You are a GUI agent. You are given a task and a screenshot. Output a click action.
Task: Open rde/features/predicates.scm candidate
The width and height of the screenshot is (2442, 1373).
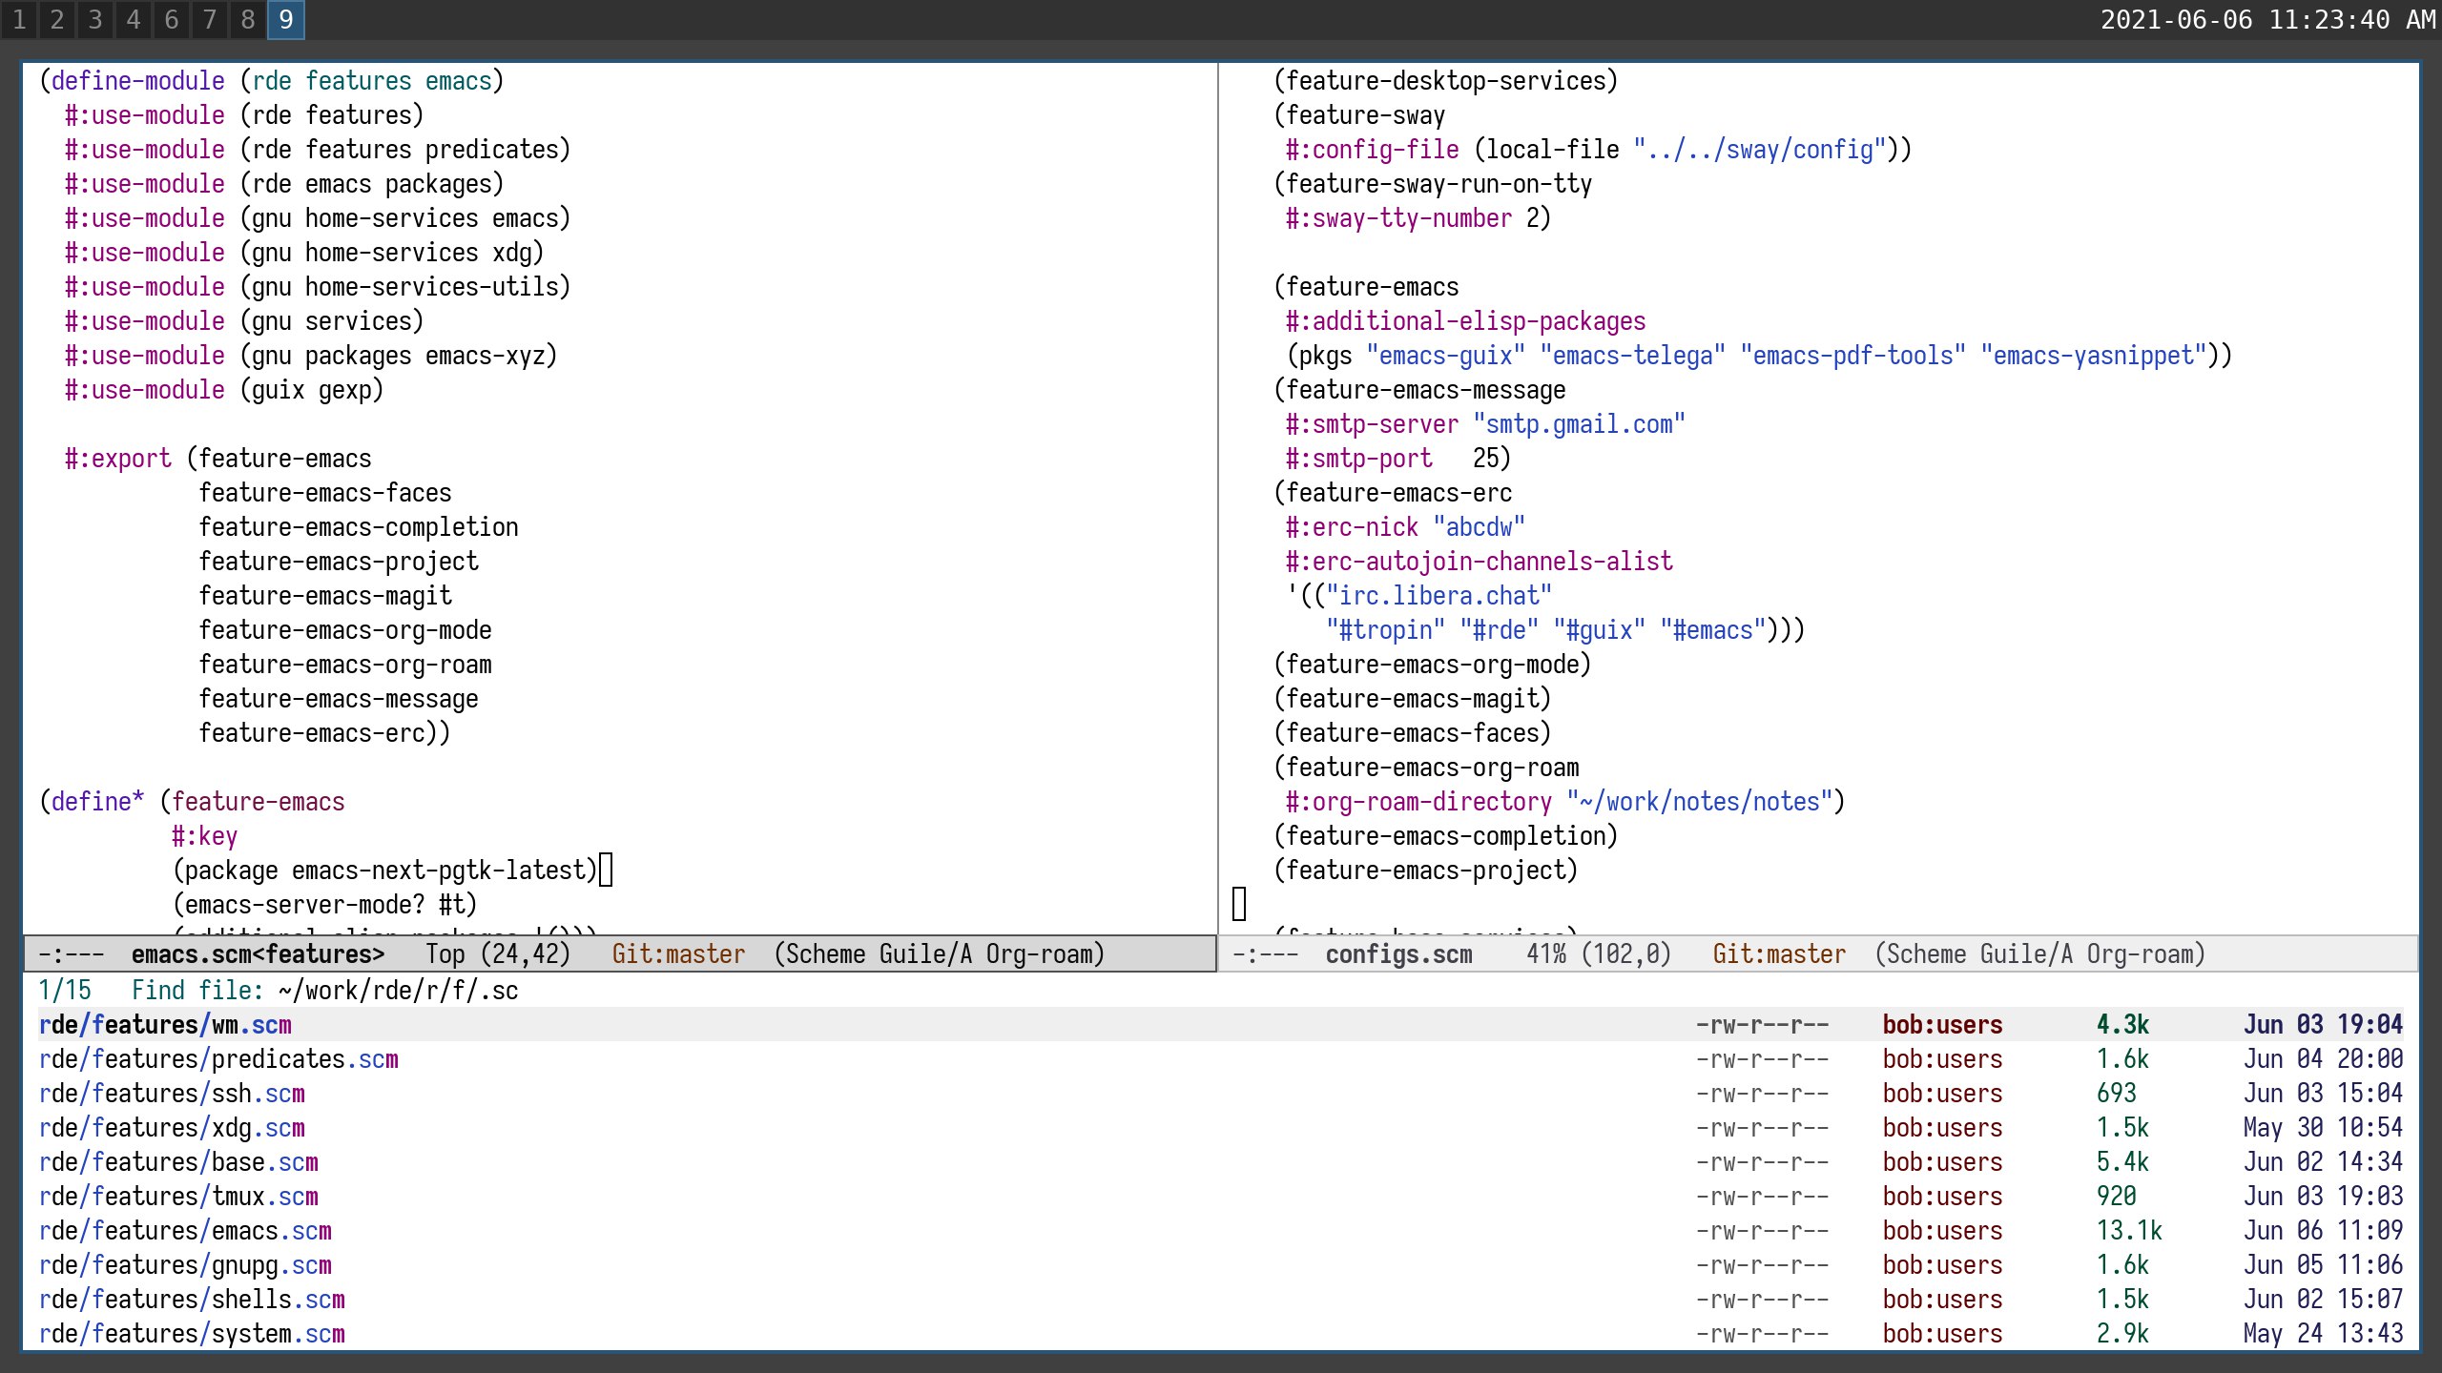pos(218,1059)
